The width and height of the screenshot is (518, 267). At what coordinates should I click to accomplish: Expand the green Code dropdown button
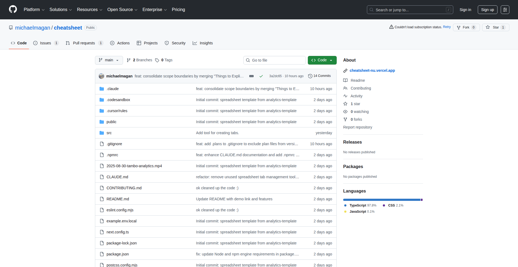coord(322,60)
